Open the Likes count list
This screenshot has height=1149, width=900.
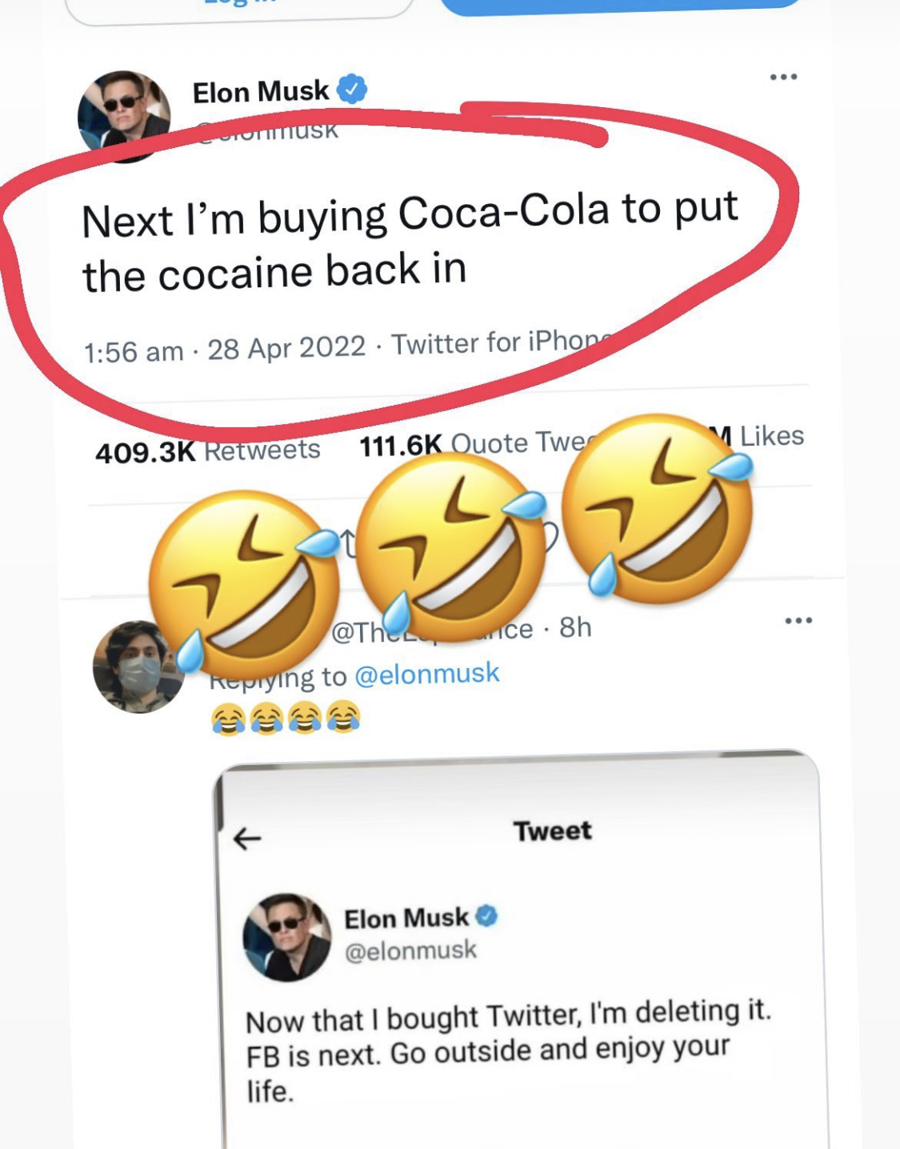(x=770, y=436)
